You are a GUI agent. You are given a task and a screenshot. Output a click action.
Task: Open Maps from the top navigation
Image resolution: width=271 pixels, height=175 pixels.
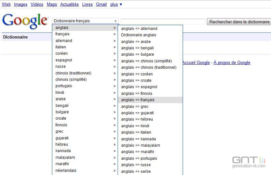(x=52, y=4)
